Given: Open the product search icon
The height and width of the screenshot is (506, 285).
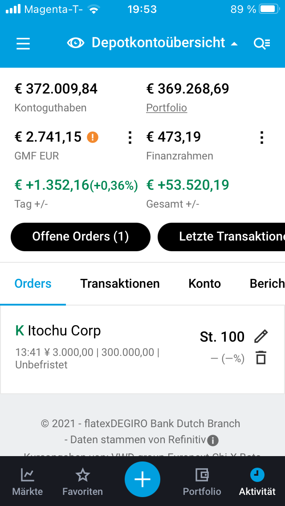Looking at the screenshot, I should click(261, 43).
